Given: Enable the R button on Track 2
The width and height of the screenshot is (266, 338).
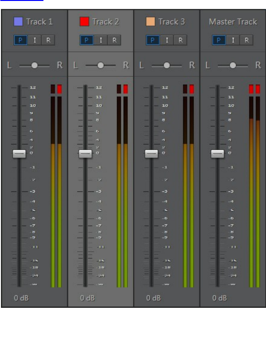Looking at the screenshot, I should [114, 40].
